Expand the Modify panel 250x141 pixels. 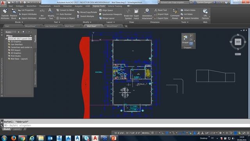pyautogui.click(x=87, y=22)
